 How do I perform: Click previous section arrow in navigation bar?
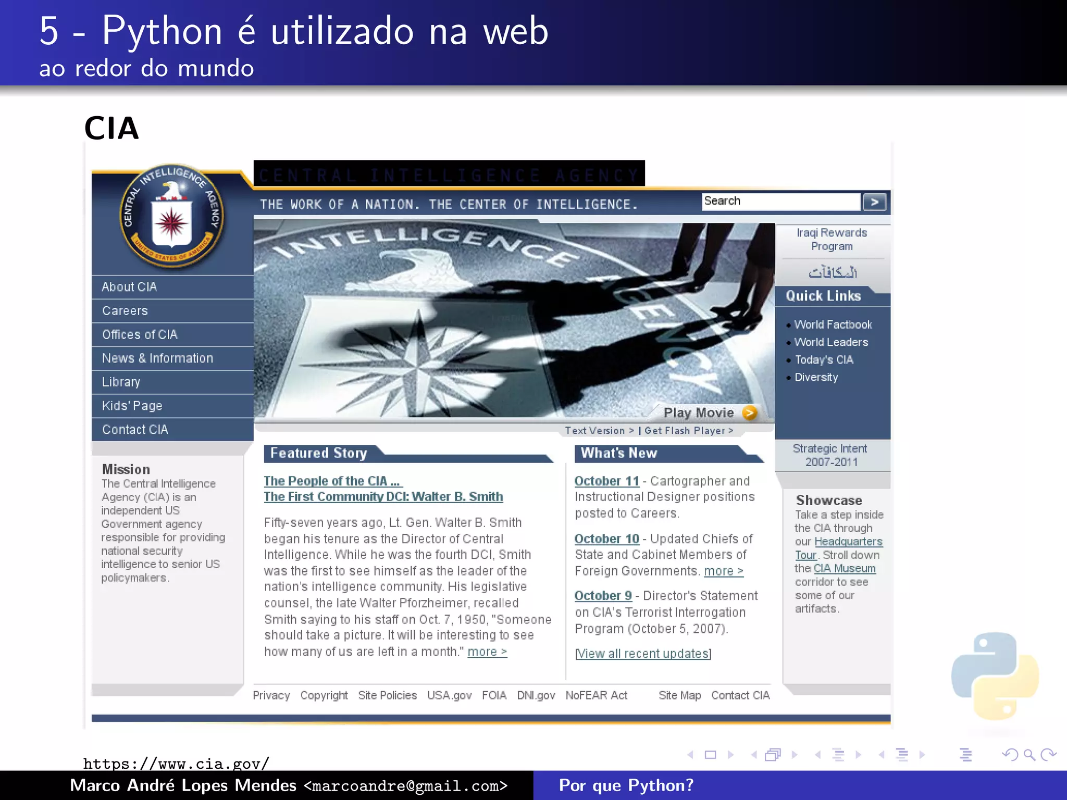882,755
